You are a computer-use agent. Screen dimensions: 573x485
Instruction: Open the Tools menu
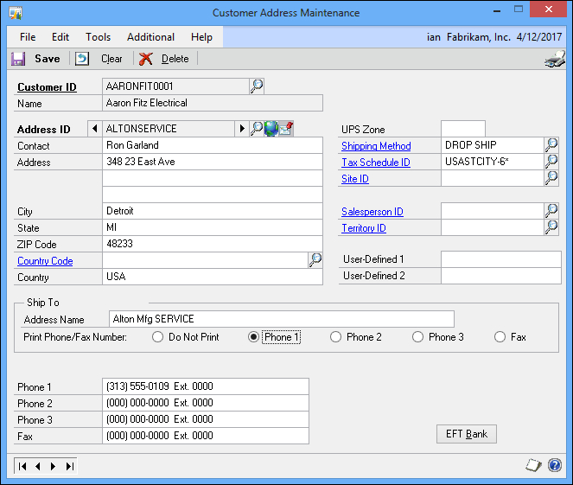(98, 37)
